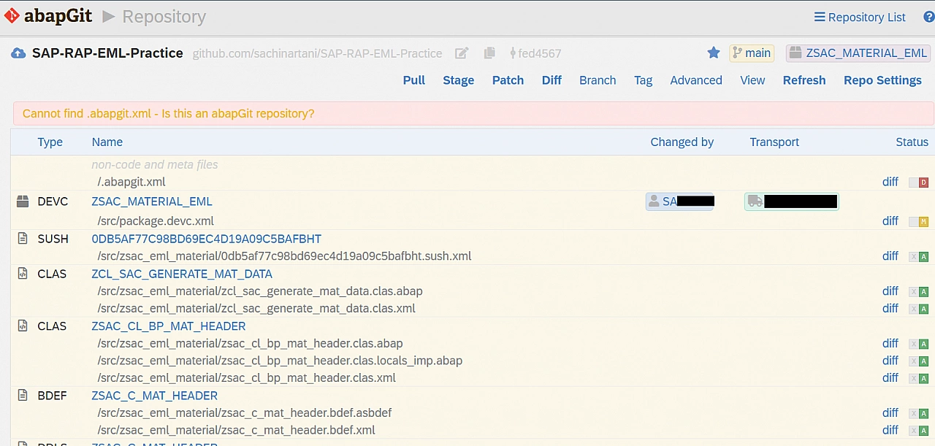The image size is (935, 446).
Task: Click the commit hash fed4567
Action: 539,53
